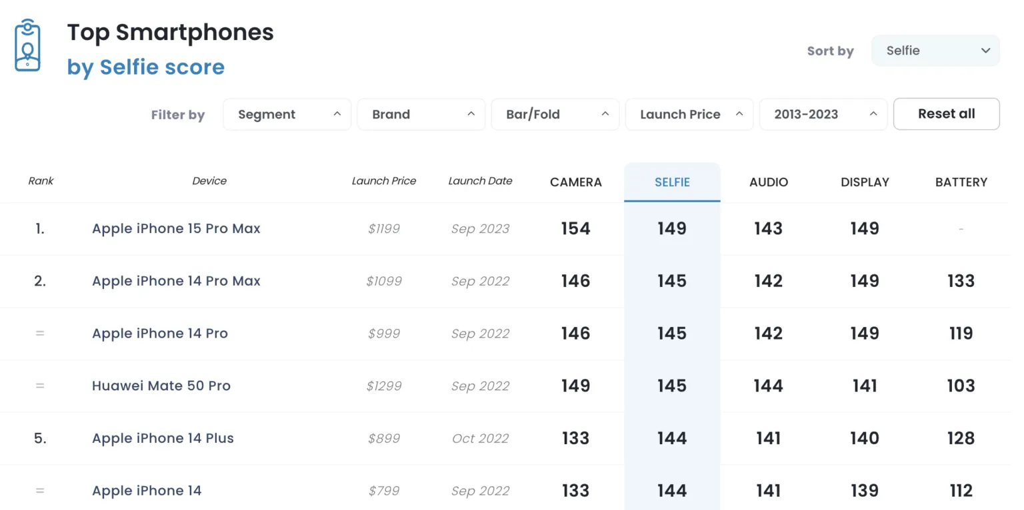Select the SELFIE column header

coord(672,182)
